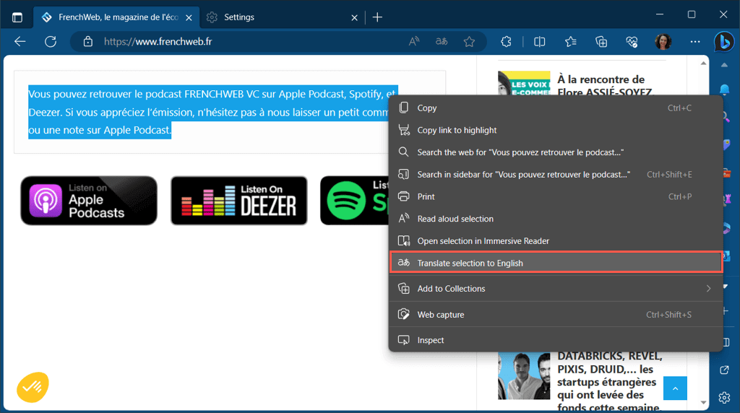
Task: Open Settings and more ellipsis menu
Action: 695,42
